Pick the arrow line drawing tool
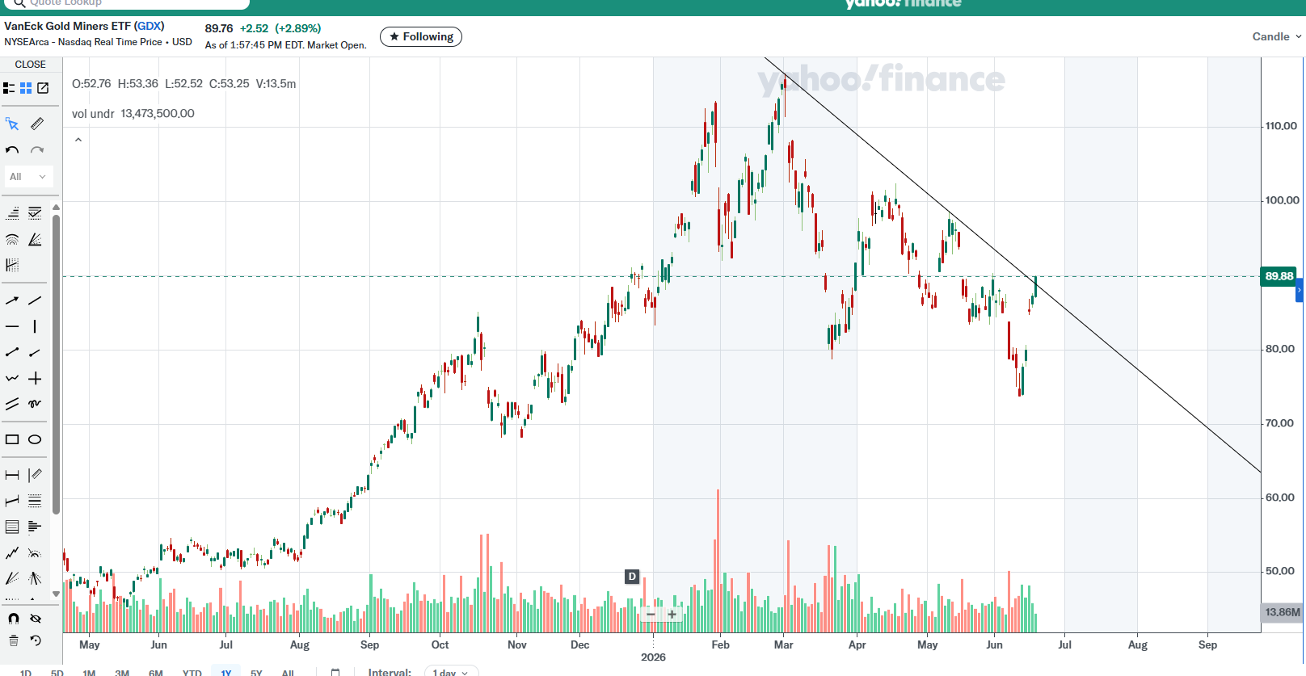This screenshot has width=1306, height=676. (x=12, y=300)
